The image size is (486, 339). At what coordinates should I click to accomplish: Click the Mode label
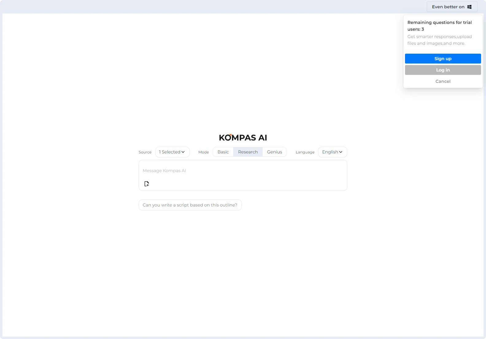[x=203, y=152]
